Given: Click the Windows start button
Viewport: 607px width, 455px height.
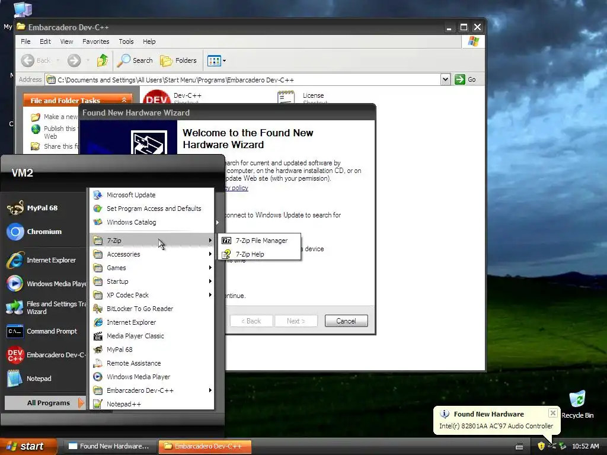Looking at the screenshot, I should [x=28, y=446].
